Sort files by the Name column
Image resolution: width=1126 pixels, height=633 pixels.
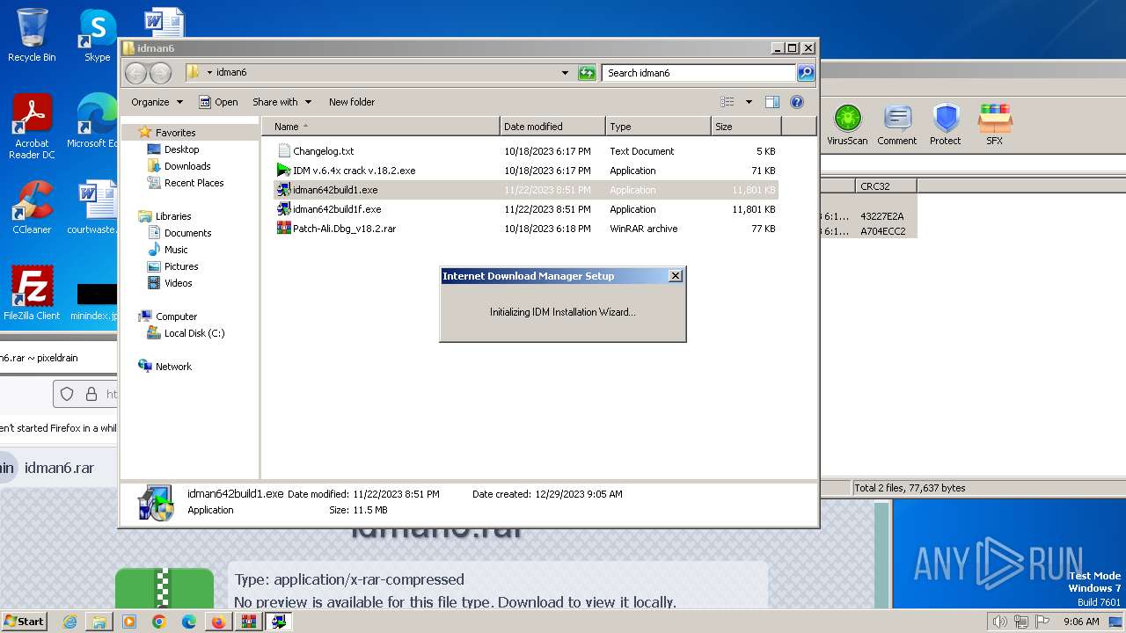click(380, 127)
